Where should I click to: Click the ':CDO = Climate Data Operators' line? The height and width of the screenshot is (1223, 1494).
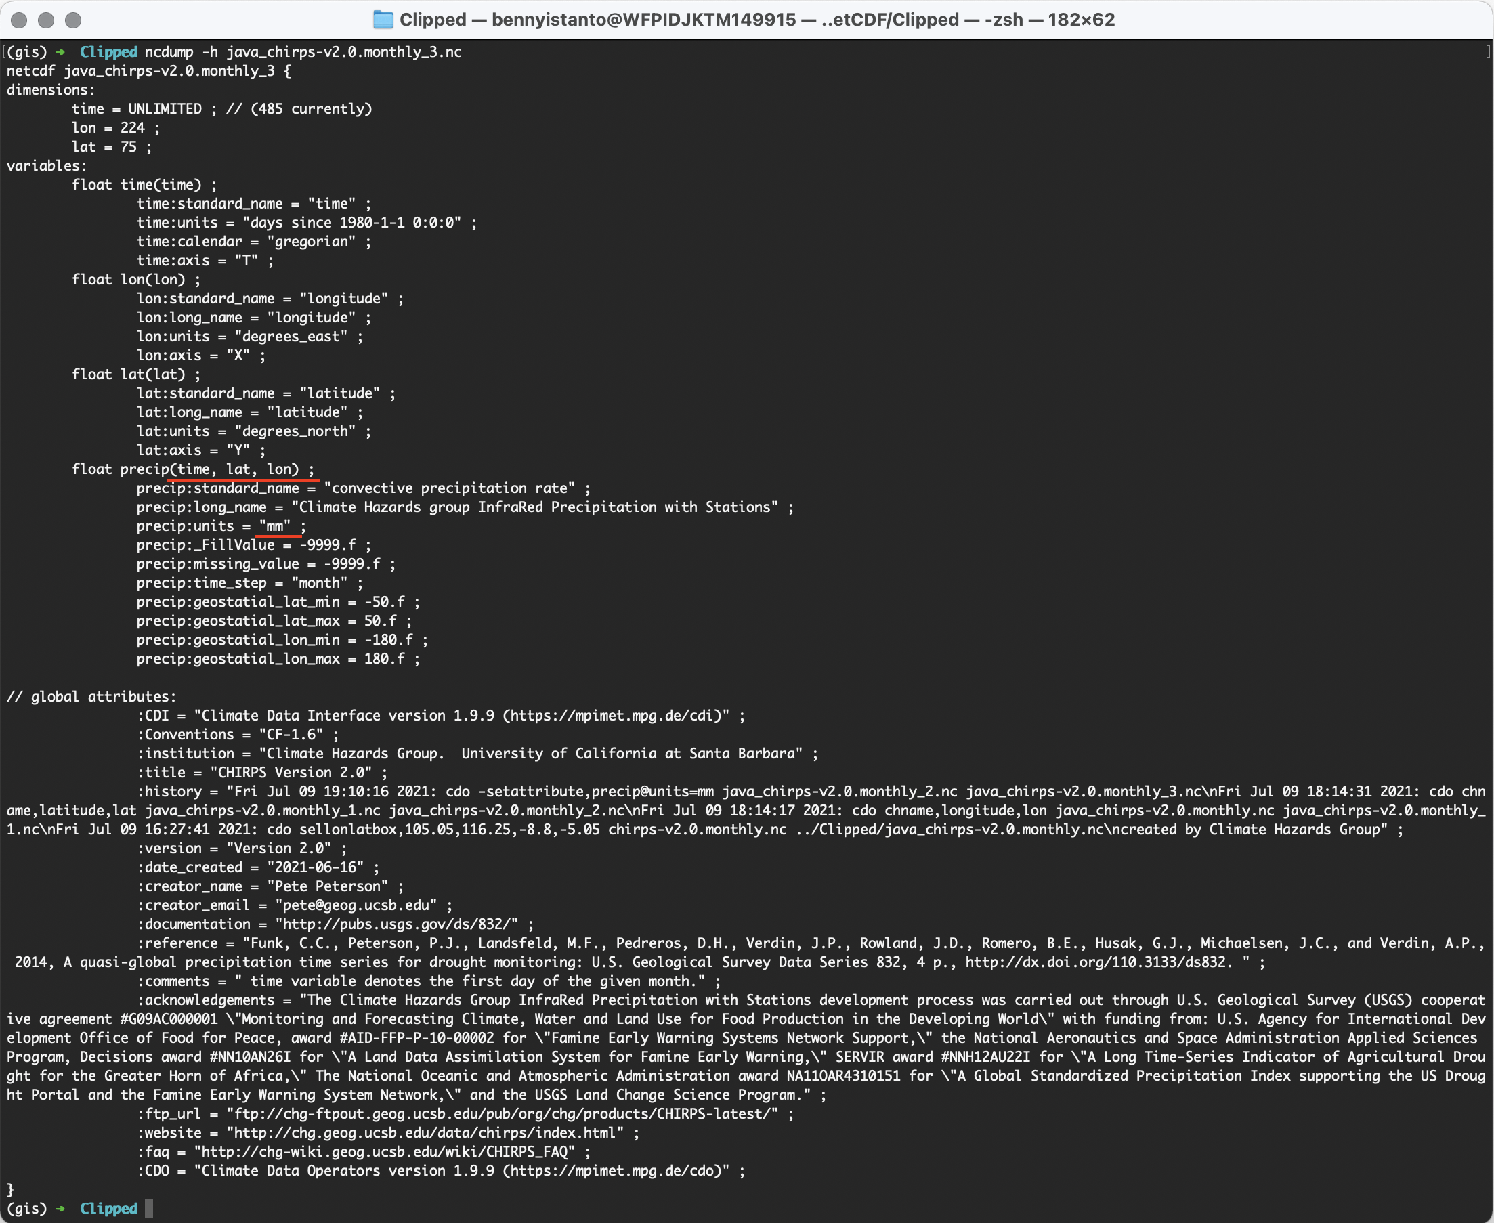point(441,1172)
